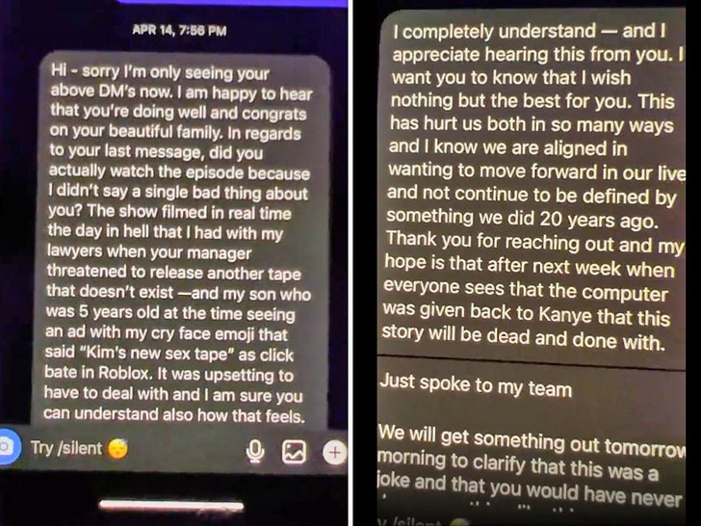Click the APR 14, 7:56 PM timestamp
The height and width of the screenshot is (526, 701).
click(x=179, y=31)
